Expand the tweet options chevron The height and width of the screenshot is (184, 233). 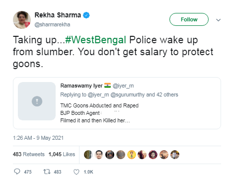tap(219, 20)
